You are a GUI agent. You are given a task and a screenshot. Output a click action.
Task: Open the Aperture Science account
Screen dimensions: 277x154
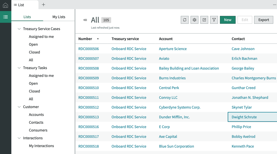coord(173,49)
